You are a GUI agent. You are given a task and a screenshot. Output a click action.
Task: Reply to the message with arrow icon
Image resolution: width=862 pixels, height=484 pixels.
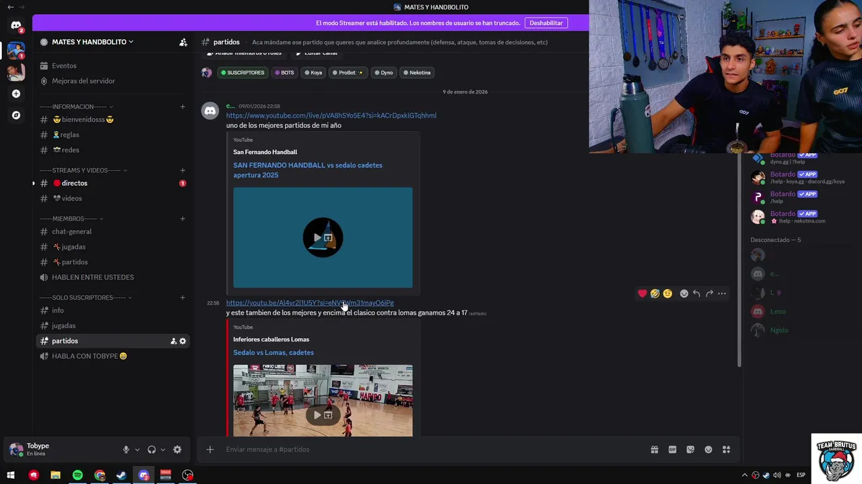point(696,293)
